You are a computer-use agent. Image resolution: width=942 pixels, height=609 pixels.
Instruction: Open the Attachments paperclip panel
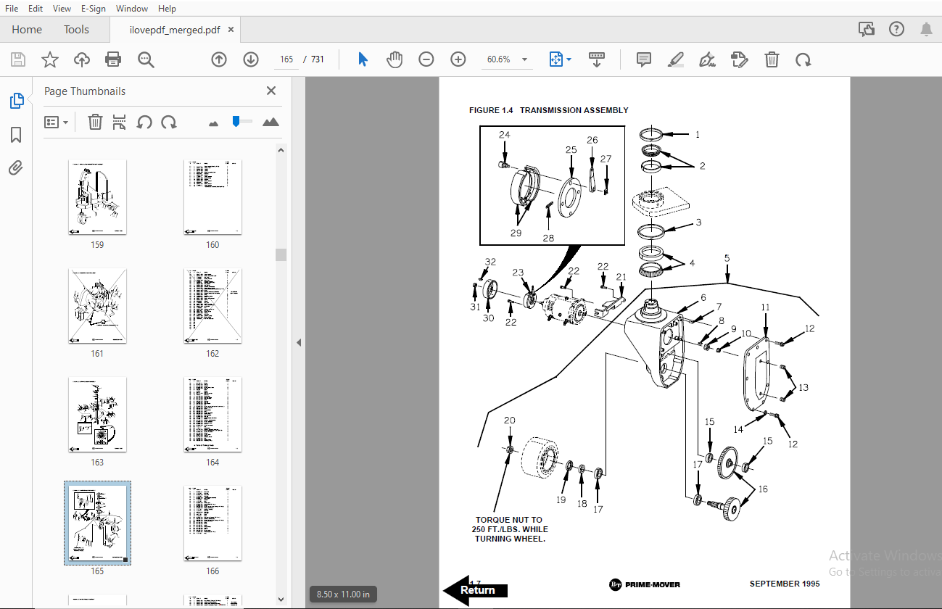[x=16, y=168]
